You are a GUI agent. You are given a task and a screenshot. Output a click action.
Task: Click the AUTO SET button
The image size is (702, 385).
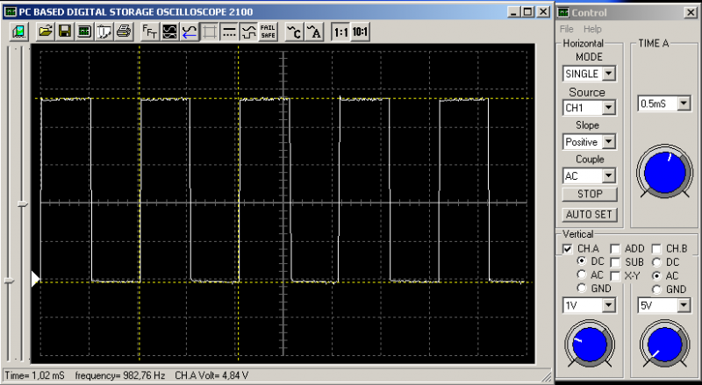[590, 214]
